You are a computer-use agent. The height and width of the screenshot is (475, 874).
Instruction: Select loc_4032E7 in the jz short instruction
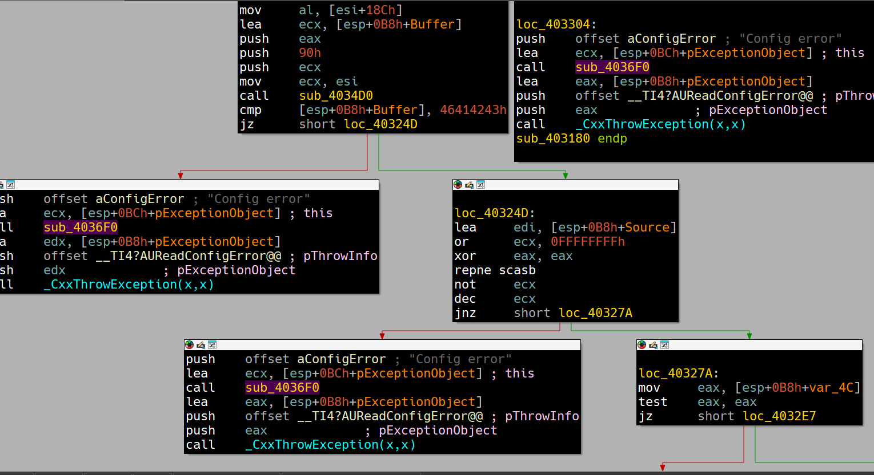(779, 416)
